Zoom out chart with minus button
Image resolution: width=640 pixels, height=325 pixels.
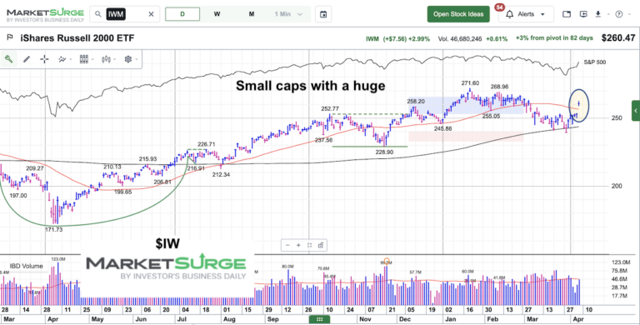[x=287, y=245]
